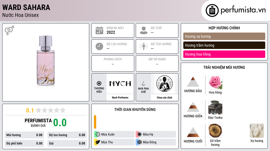Click the Dịp sử dụng info box
The width and height of the screenshot is (270, 151).
click(x=157, y=63)
